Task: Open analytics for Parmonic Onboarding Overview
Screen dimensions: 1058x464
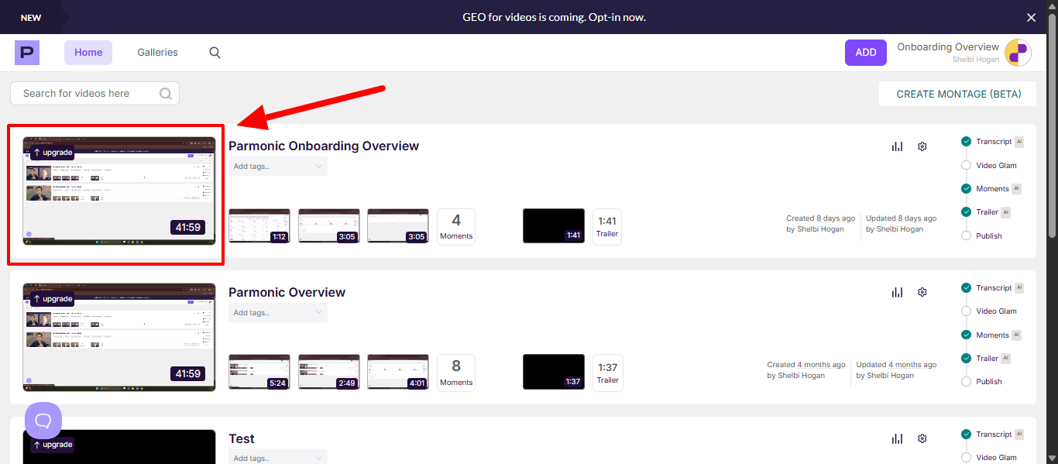Action: pos(897,146)
